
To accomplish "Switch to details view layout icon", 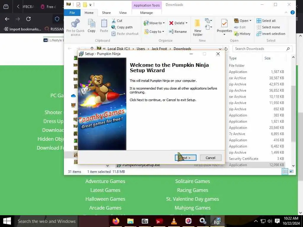I will [x=285, y=171].
